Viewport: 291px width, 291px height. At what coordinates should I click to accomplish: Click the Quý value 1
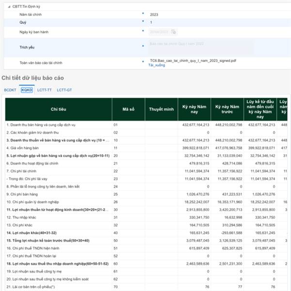[x=151, y=22]
